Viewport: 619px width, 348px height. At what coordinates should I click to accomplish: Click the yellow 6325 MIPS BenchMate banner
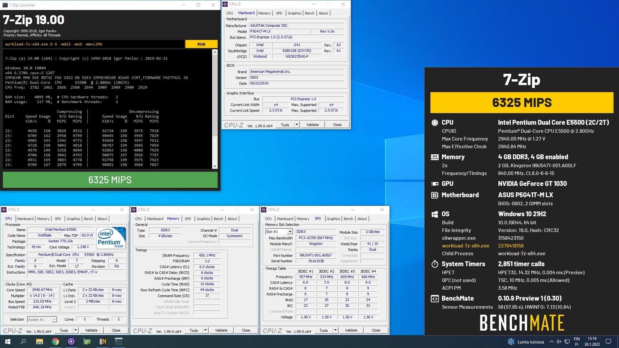pyautogui.click(x=522, y=102)
